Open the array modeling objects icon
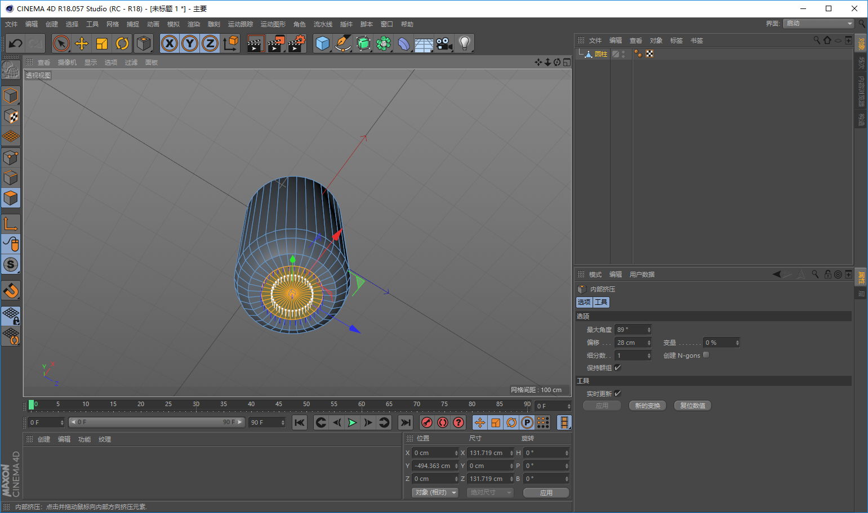This screenshot has height=513, width=868. point(384,43)
